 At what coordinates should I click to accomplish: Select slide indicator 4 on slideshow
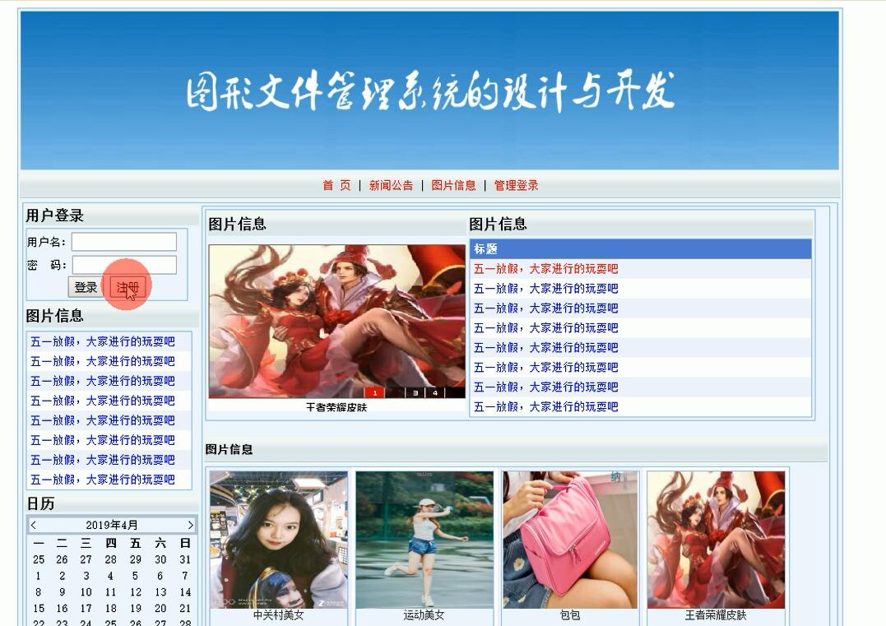435,392
